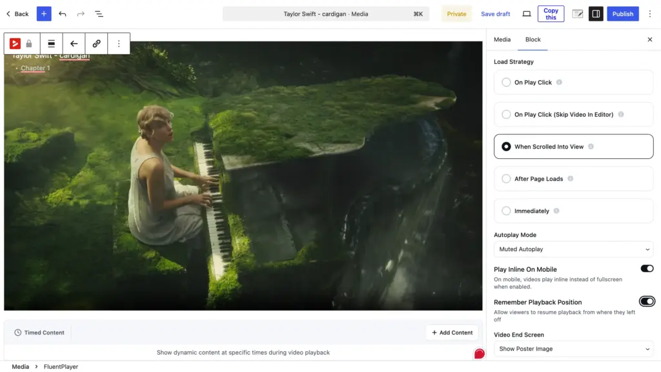Image resolution: width=661 pixels, height=372 pixels.
Task: Close the settings sidebar
Action: click(x=649, y=39)
